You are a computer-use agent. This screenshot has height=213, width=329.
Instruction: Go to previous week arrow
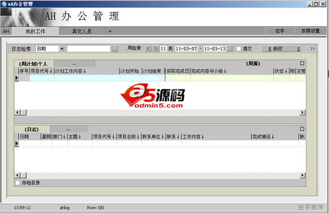click(148, 49)
